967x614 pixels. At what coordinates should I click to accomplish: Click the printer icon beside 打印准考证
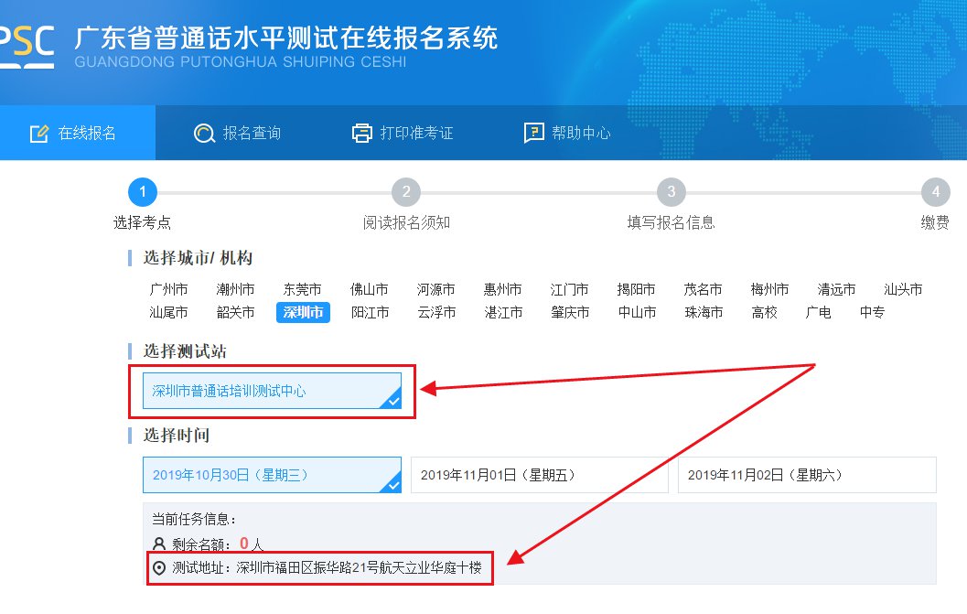[x=360, y=133]
